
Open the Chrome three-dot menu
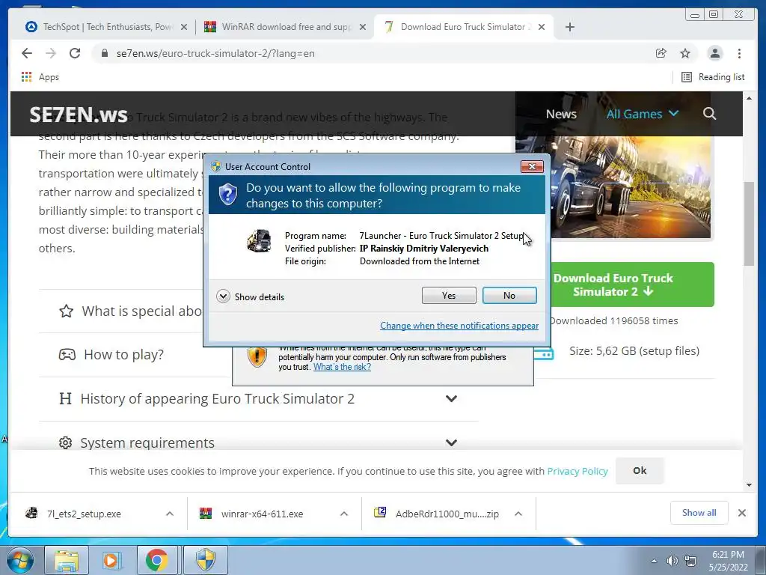[739, 53]
